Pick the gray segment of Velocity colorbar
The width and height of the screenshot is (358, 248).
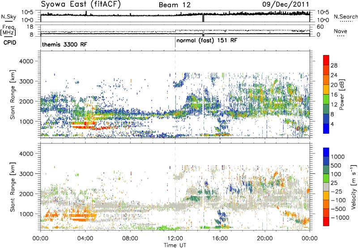pos(326,187)
